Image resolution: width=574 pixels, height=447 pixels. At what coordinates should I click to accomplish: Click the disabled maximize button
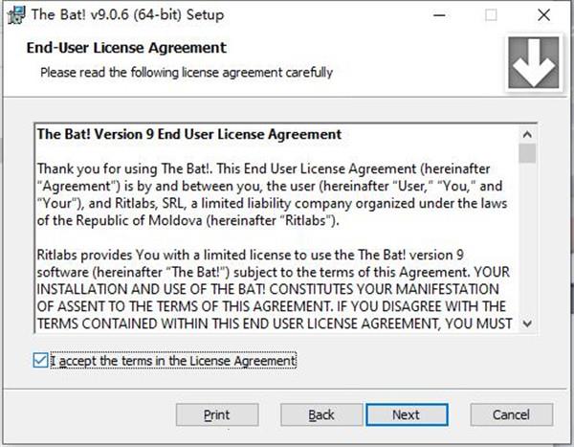tap(491, 15)
